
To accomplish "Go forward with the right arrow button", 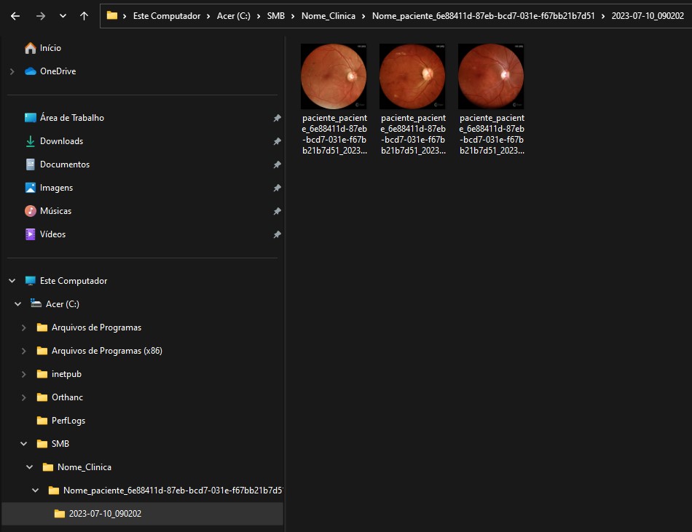I will tap(41, 16).
